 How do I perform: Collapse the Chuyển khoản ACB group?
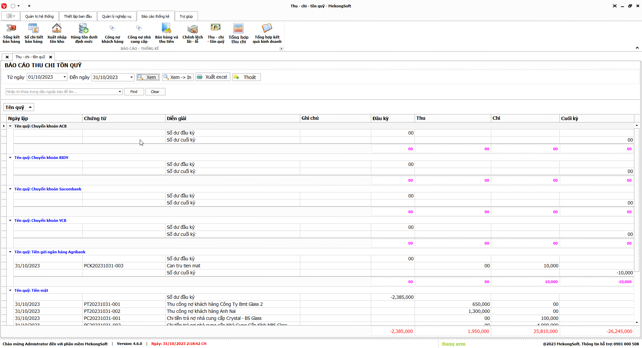10,126
